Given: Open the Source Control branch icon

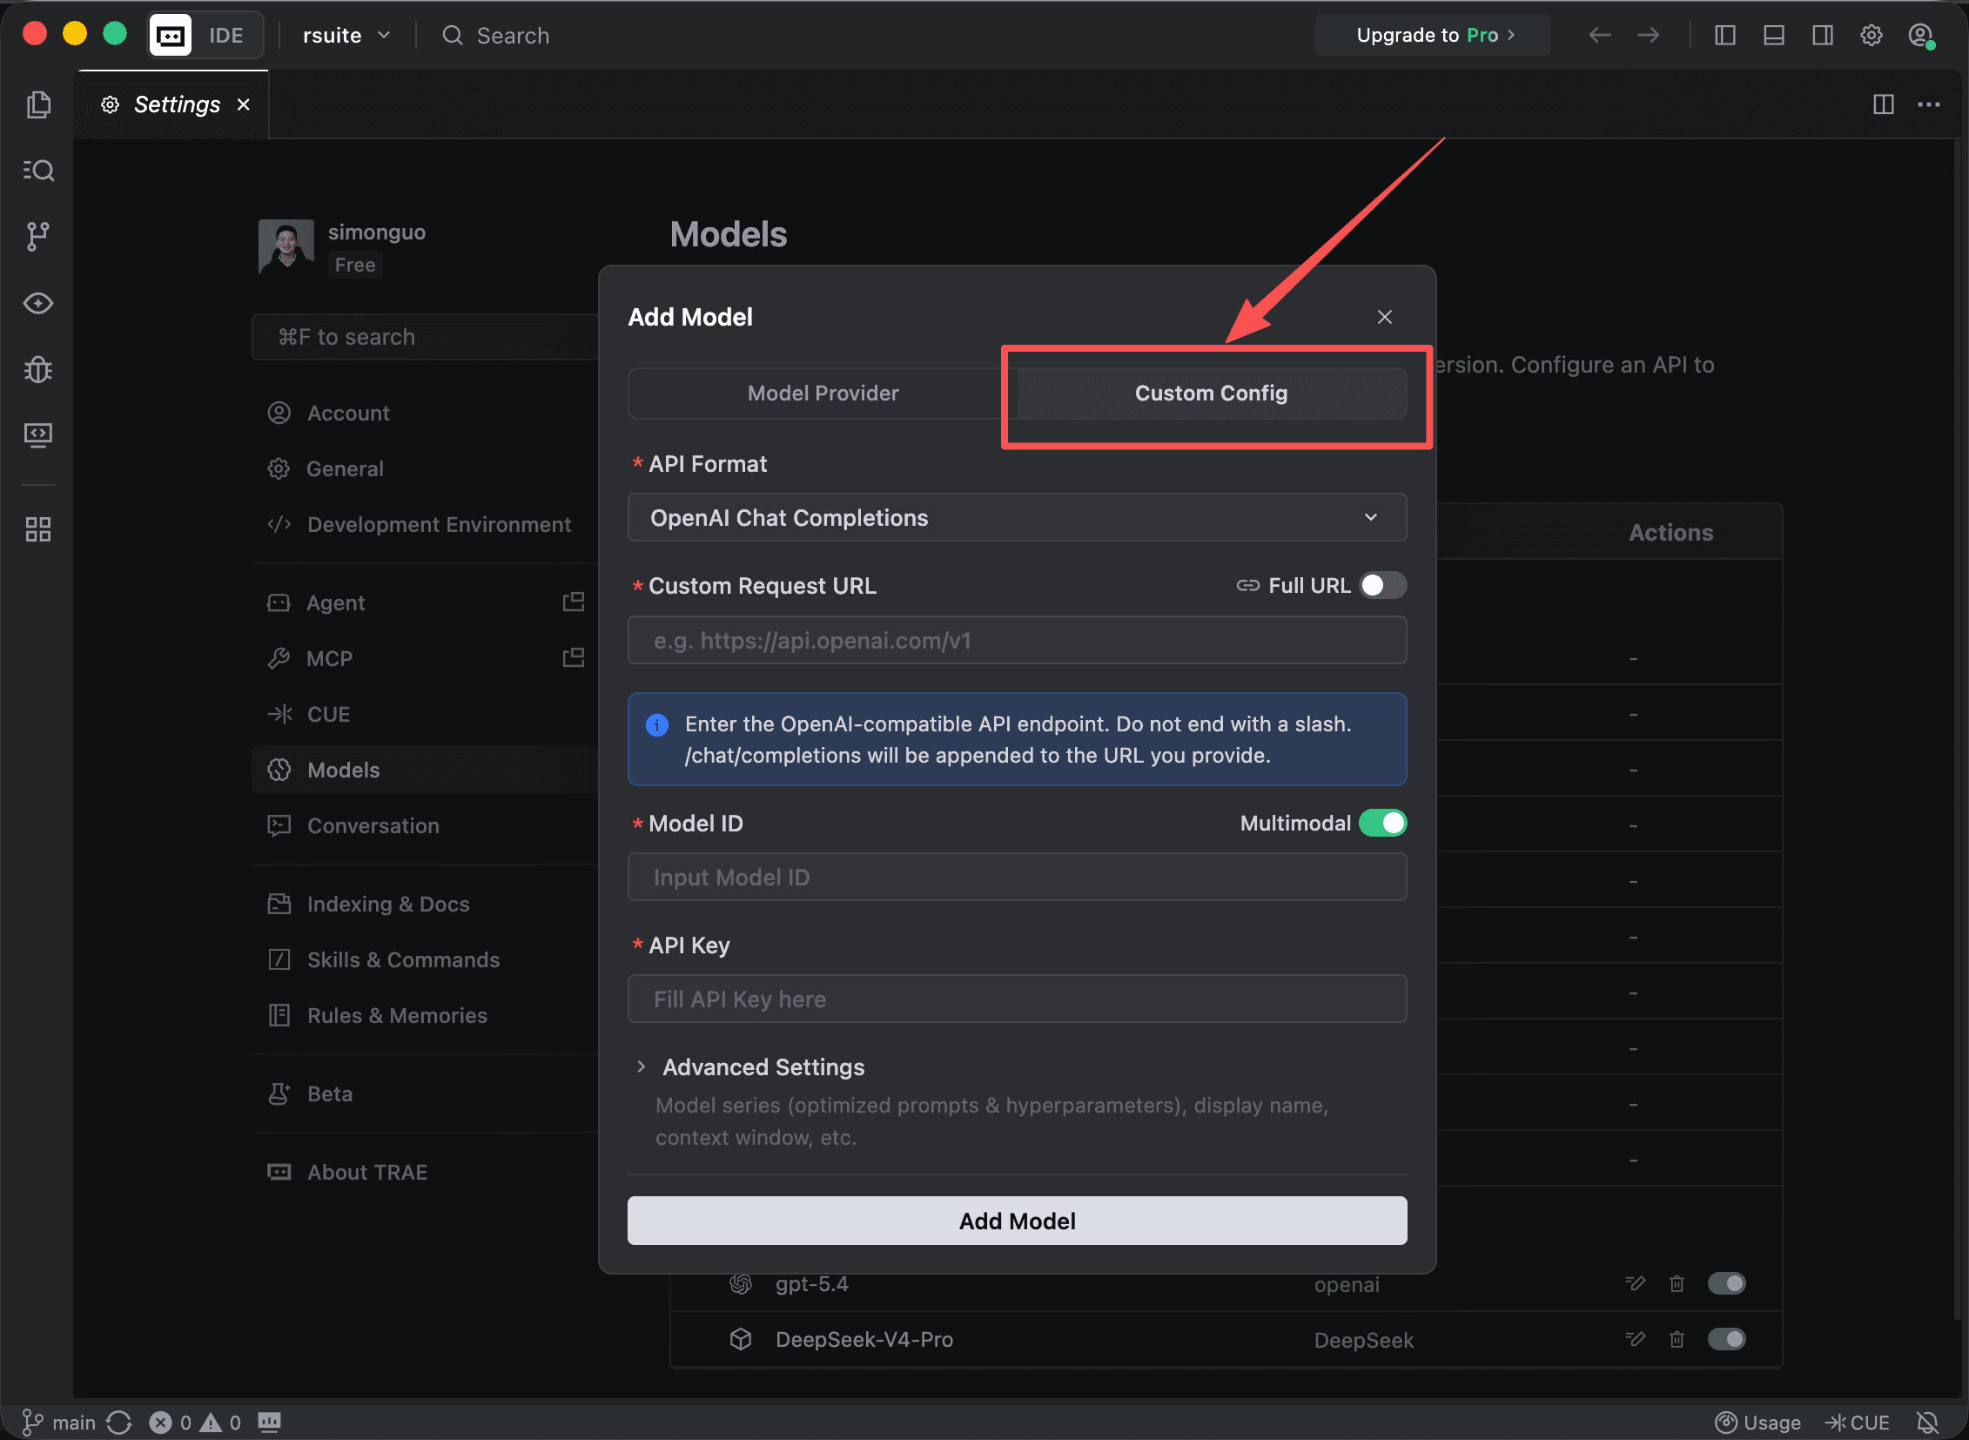Looking at the screenshot, I should pos(38,236).
